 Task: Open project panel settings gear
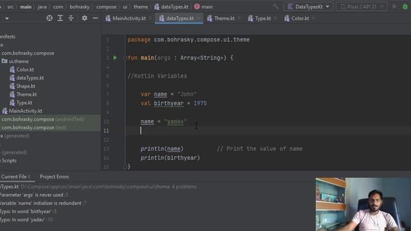[x=84, y=18]
